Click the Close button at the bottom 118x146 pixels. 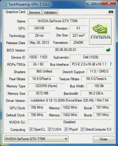103,139
